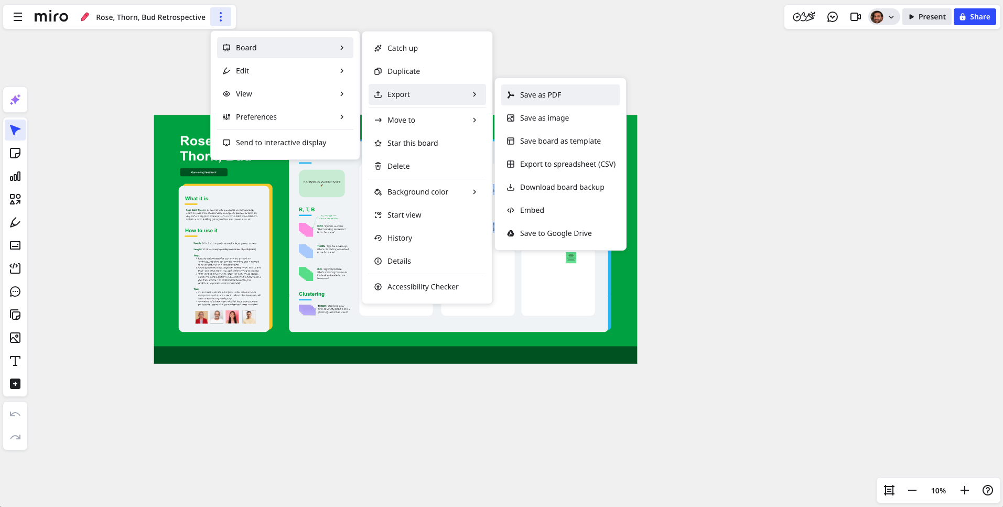This screenshot has width=1003, height=507.
Task: Open the user avatar dropdown
Action: click(883, 17)
